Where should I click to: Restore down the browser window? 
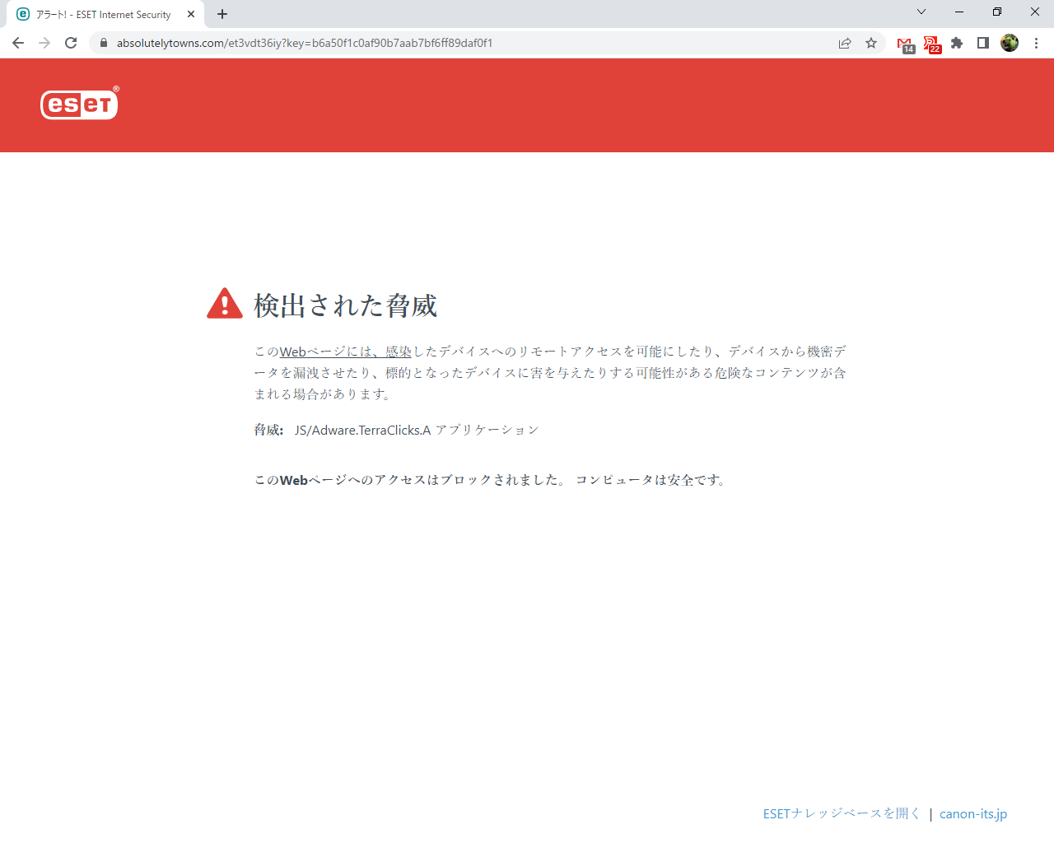coord(997,12)
